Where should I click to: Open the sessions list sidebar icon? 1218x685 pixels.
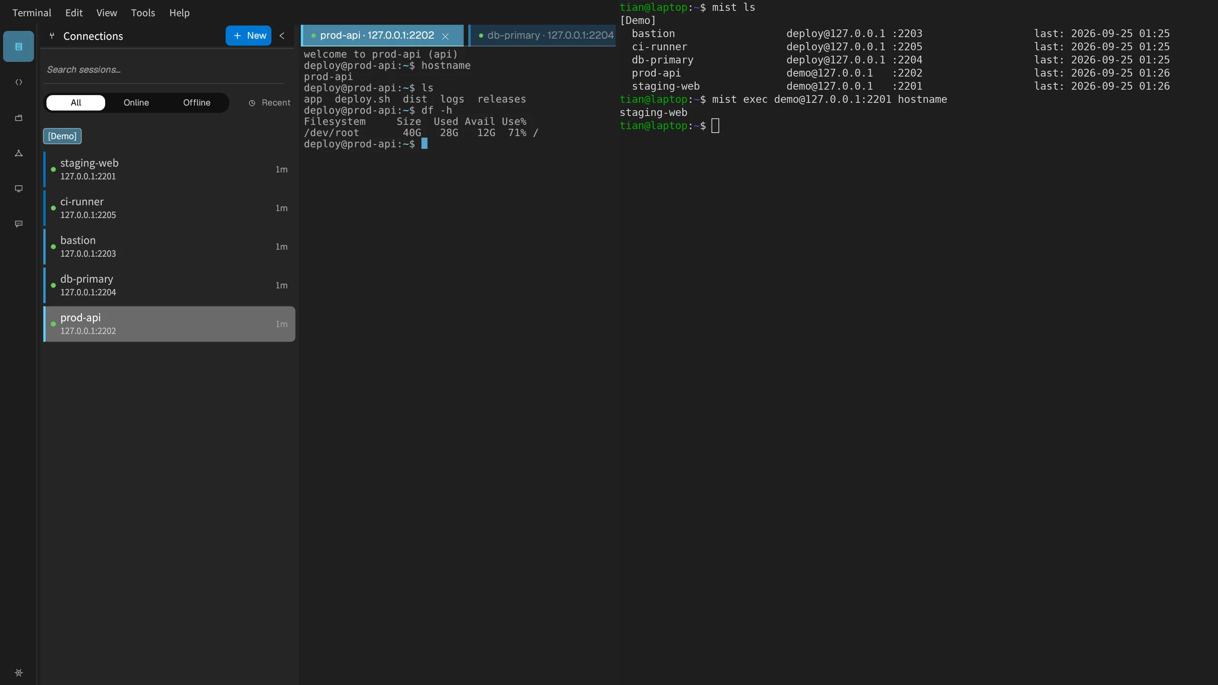point(19,46)
